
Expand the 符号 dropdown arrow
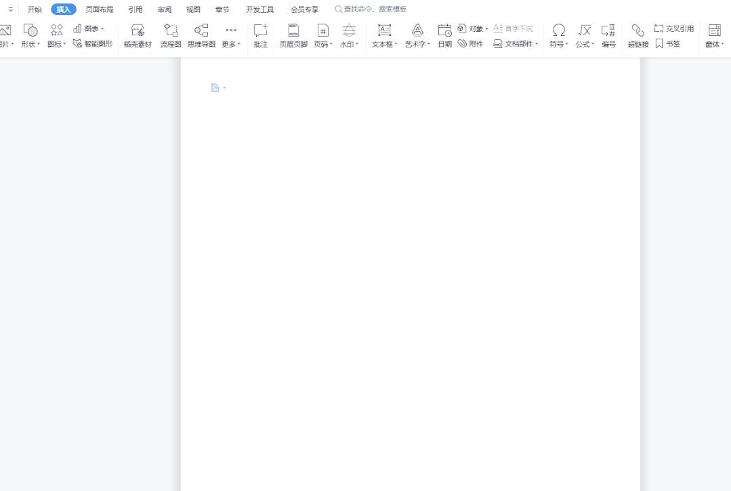pyautogui.click(x=567, y=44)
